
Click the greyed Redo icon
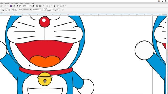pos(5,6)
